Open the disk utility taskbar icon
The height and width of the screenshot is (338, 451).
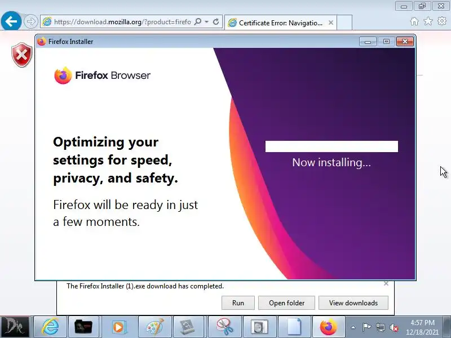[x=259, y=327]
